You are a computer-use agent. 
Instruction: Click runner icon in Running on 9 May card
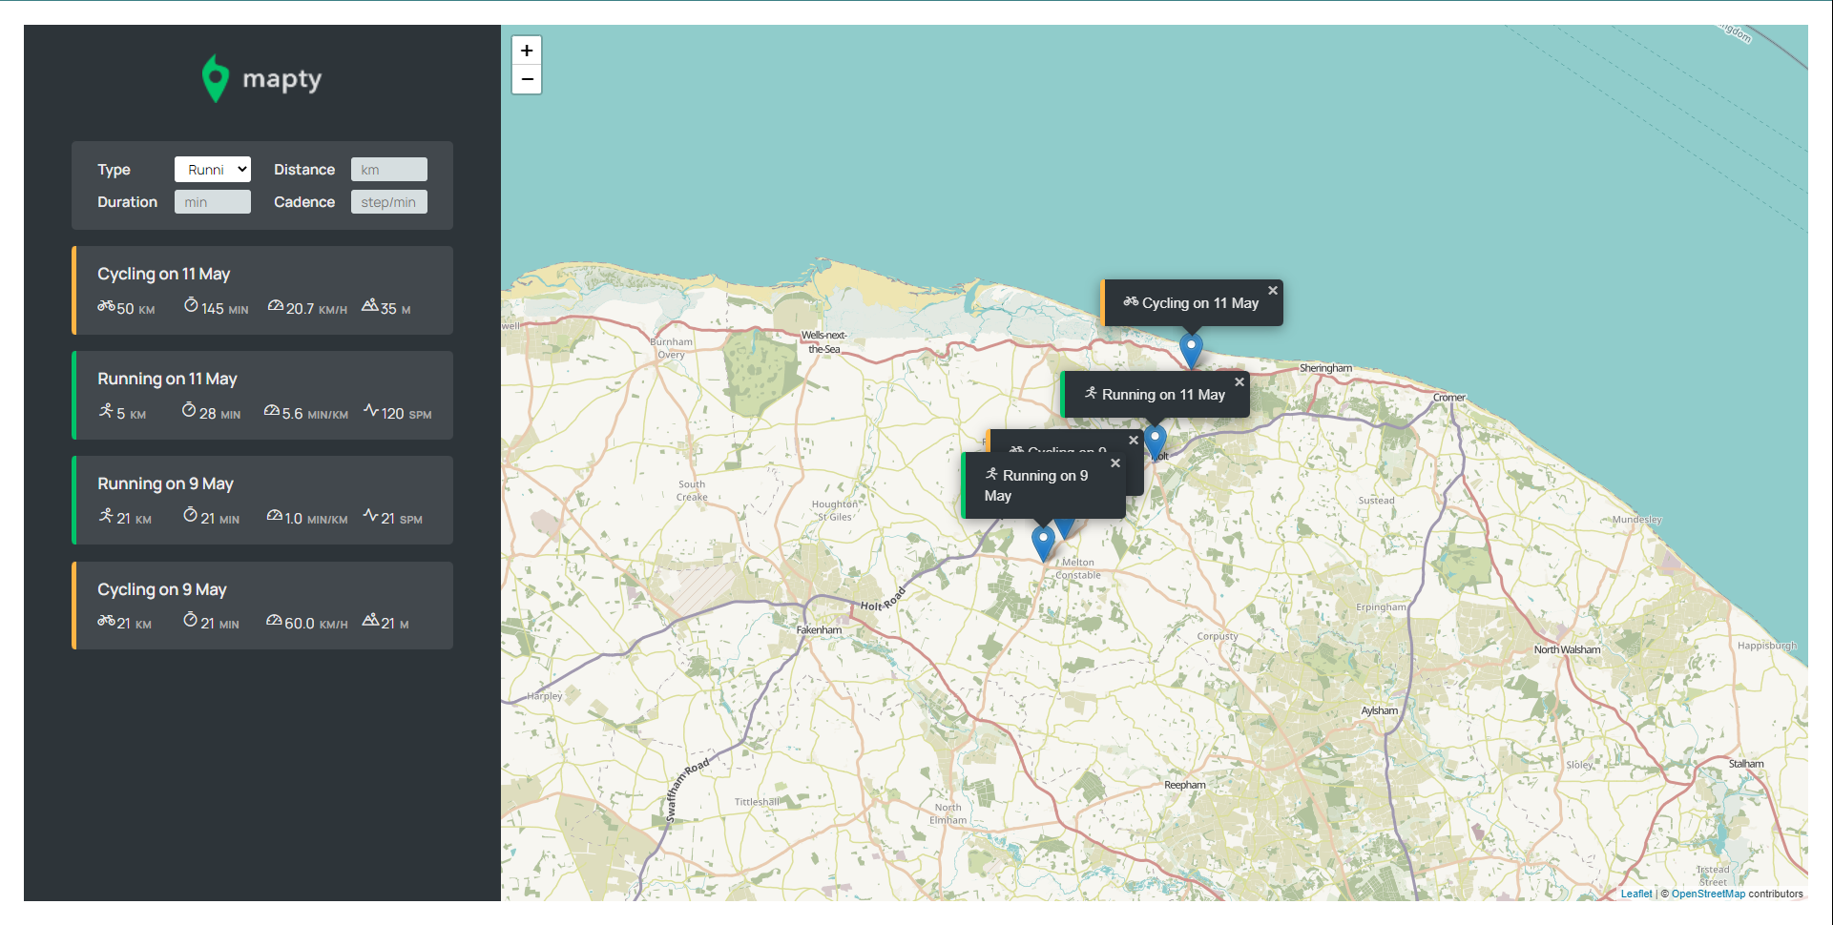106,515
